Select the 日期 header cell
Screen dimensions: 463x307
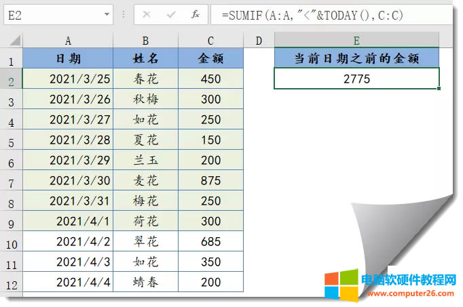(68, 59)
